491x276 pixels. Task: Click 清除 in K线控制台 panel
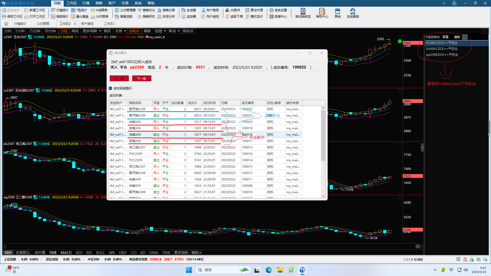coord(457,37)
